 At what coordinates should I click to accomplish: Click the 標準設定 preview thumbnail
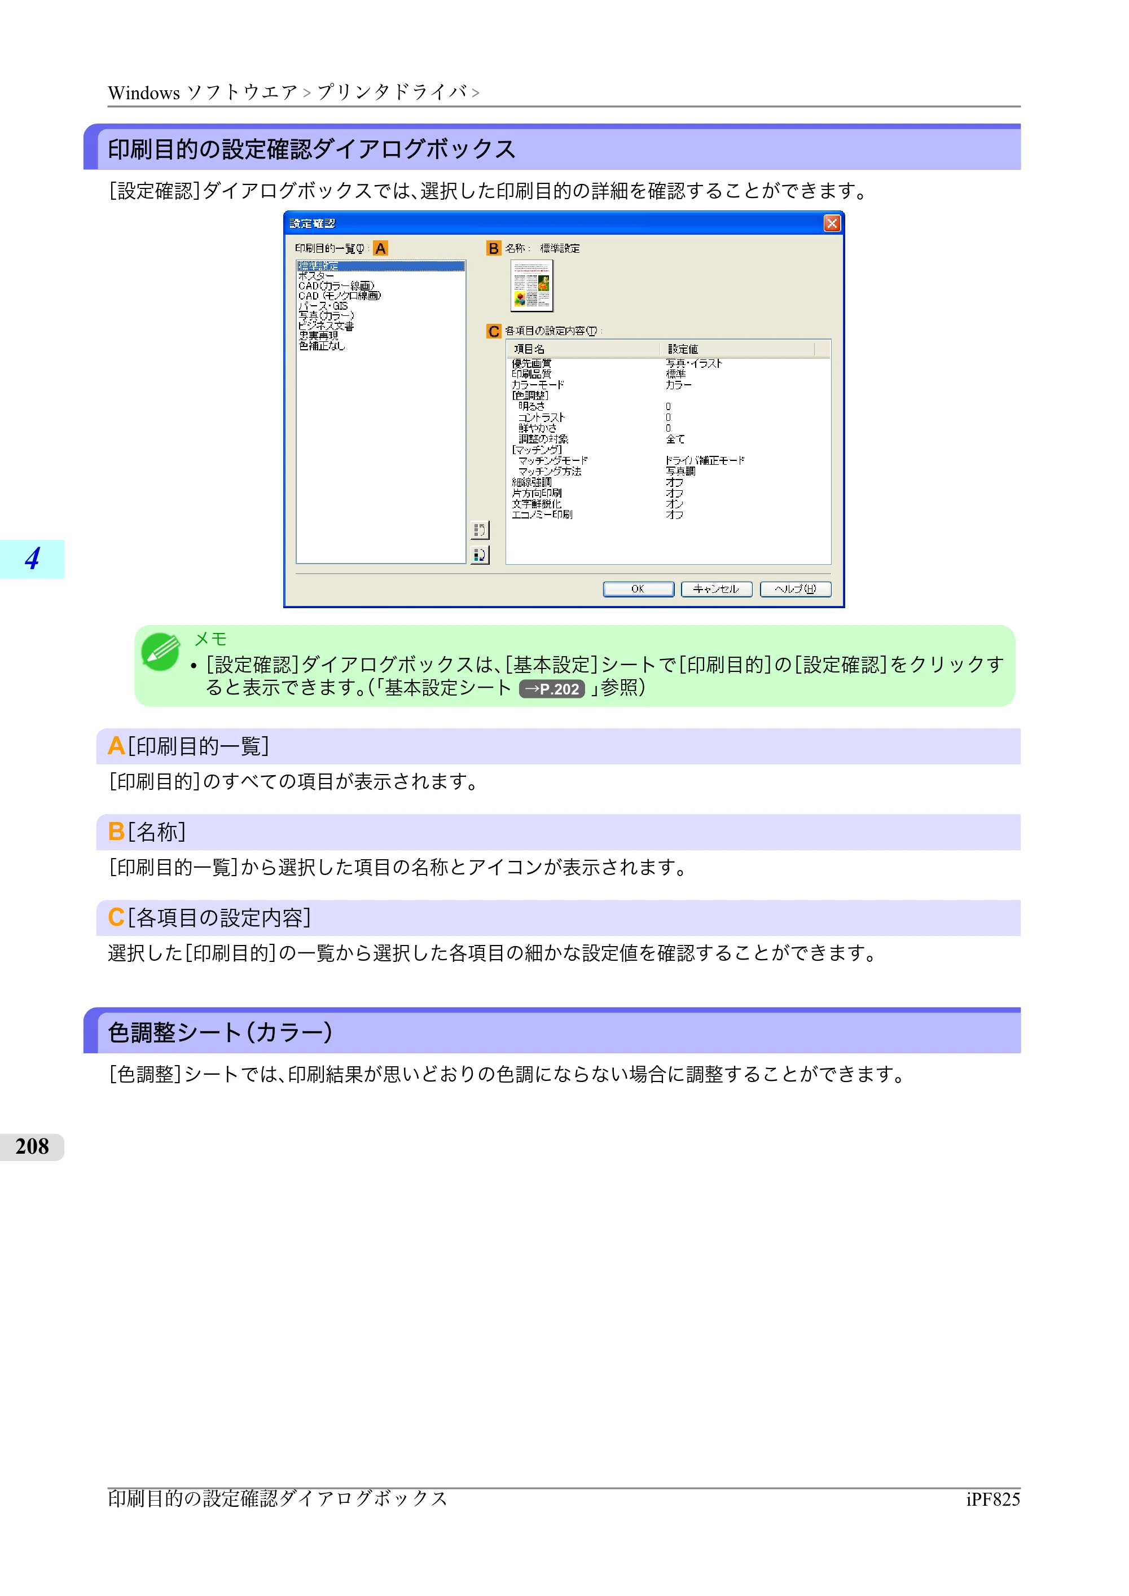pyautogui.click(x=532, y=285)
